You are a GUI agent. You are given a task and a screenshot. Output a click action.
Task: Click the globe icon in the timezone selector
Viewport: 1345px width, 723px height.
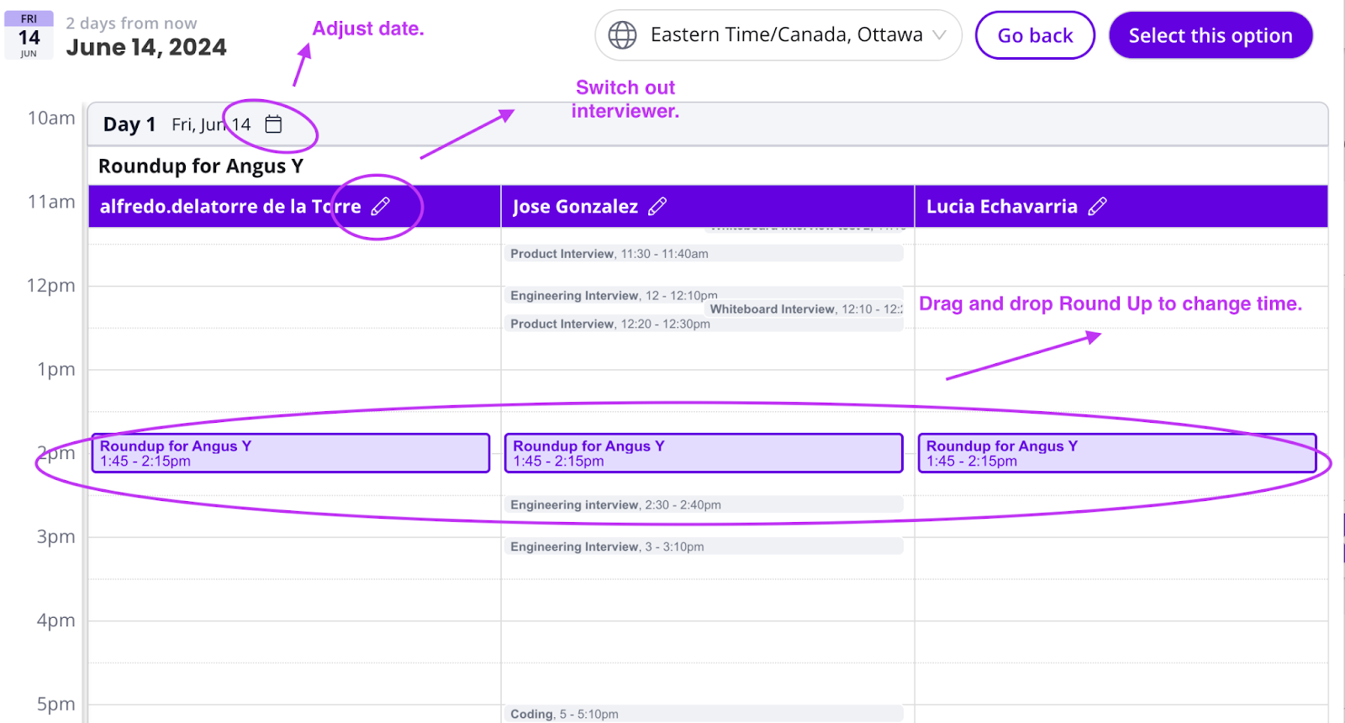click(x=621, y=34)
